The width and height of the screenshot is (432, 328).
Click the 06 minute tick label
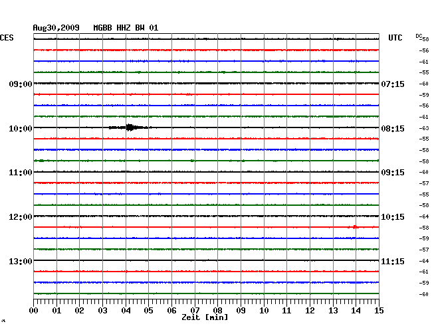[x=171, y=311]
